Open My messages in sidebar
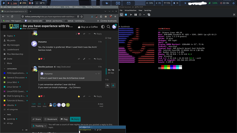237x133 pixels. click(x=13, y=45)
